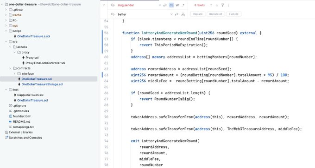Screen dimensions: 315x168
Task: Toggle Preserve Case in replace field
Action: coord(183,14)
